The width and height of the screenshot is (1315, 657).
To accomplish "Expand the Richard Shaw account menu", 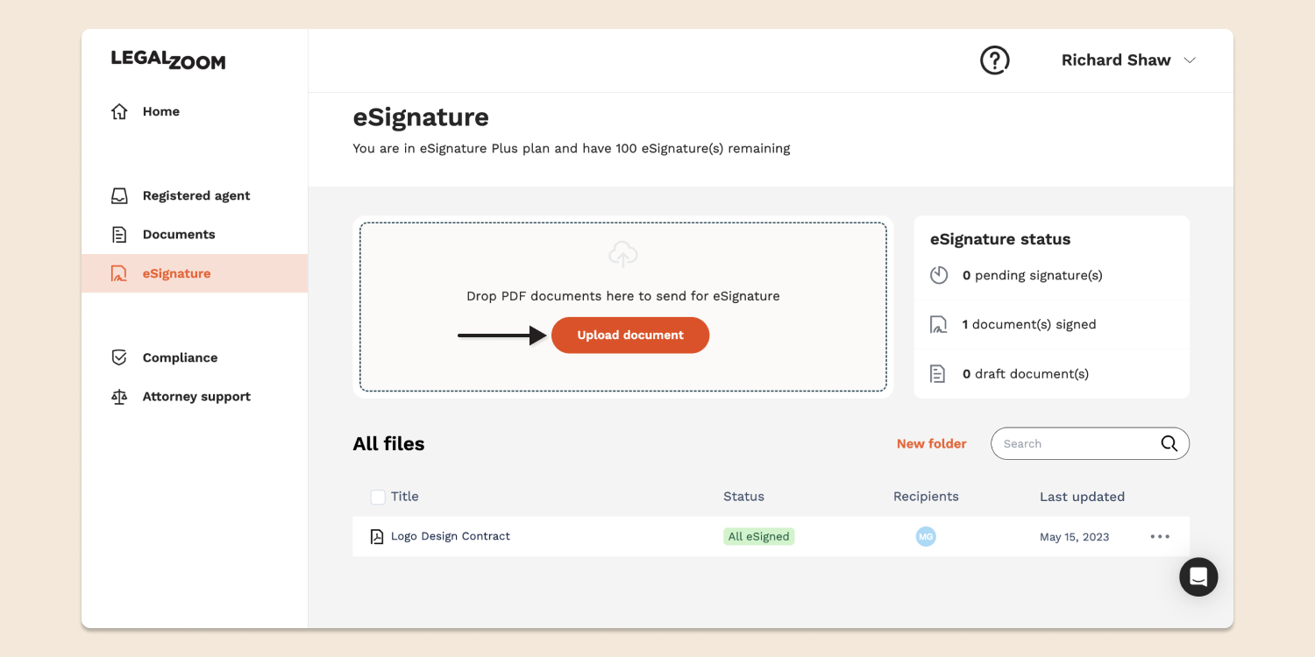I will 1129,60.
